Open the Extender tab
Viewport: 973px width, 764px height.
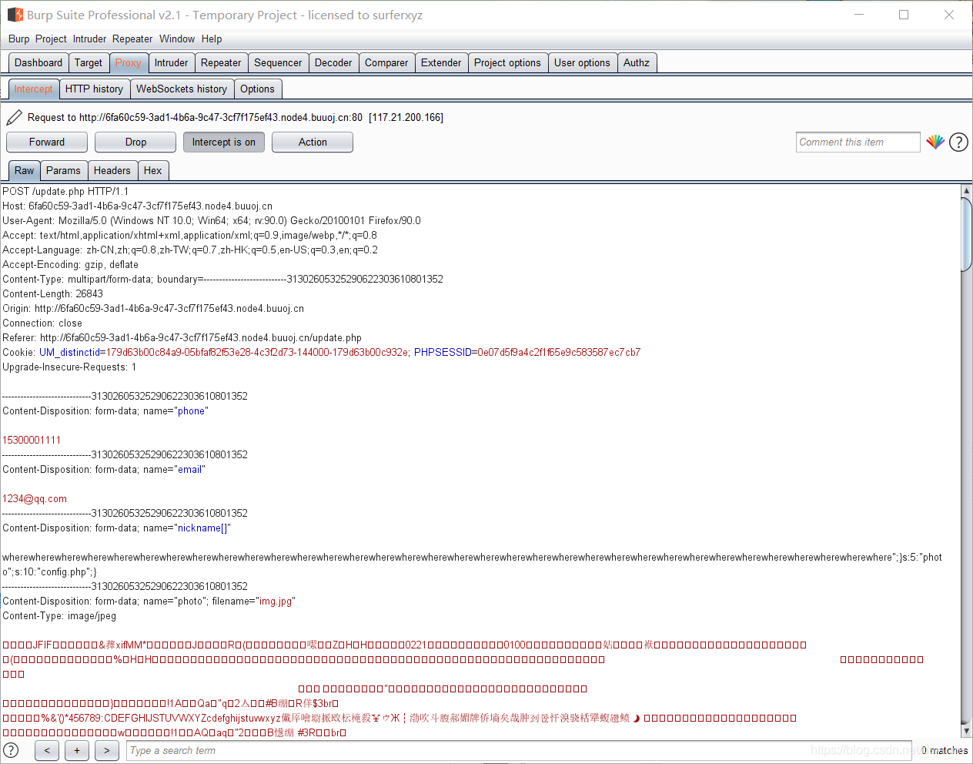(441, 62)
